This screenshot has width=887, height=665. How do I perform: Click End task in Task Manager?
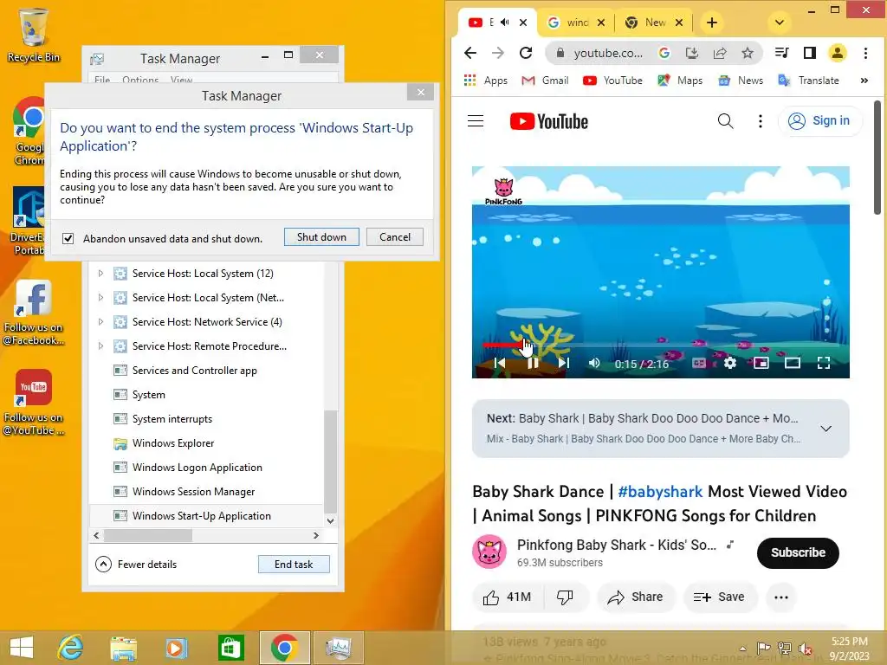294,565
